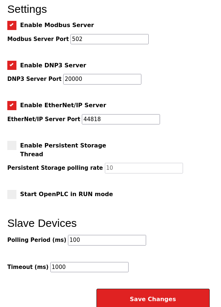The image size is (221, 307).
Task: Click the "Enable Modbus Server" label text
Action: [57, 25]
